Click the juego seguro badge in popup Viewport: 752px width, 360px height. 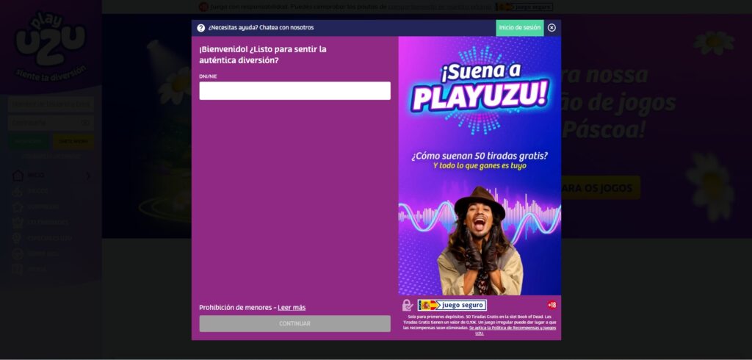click(x=452, y=305)
